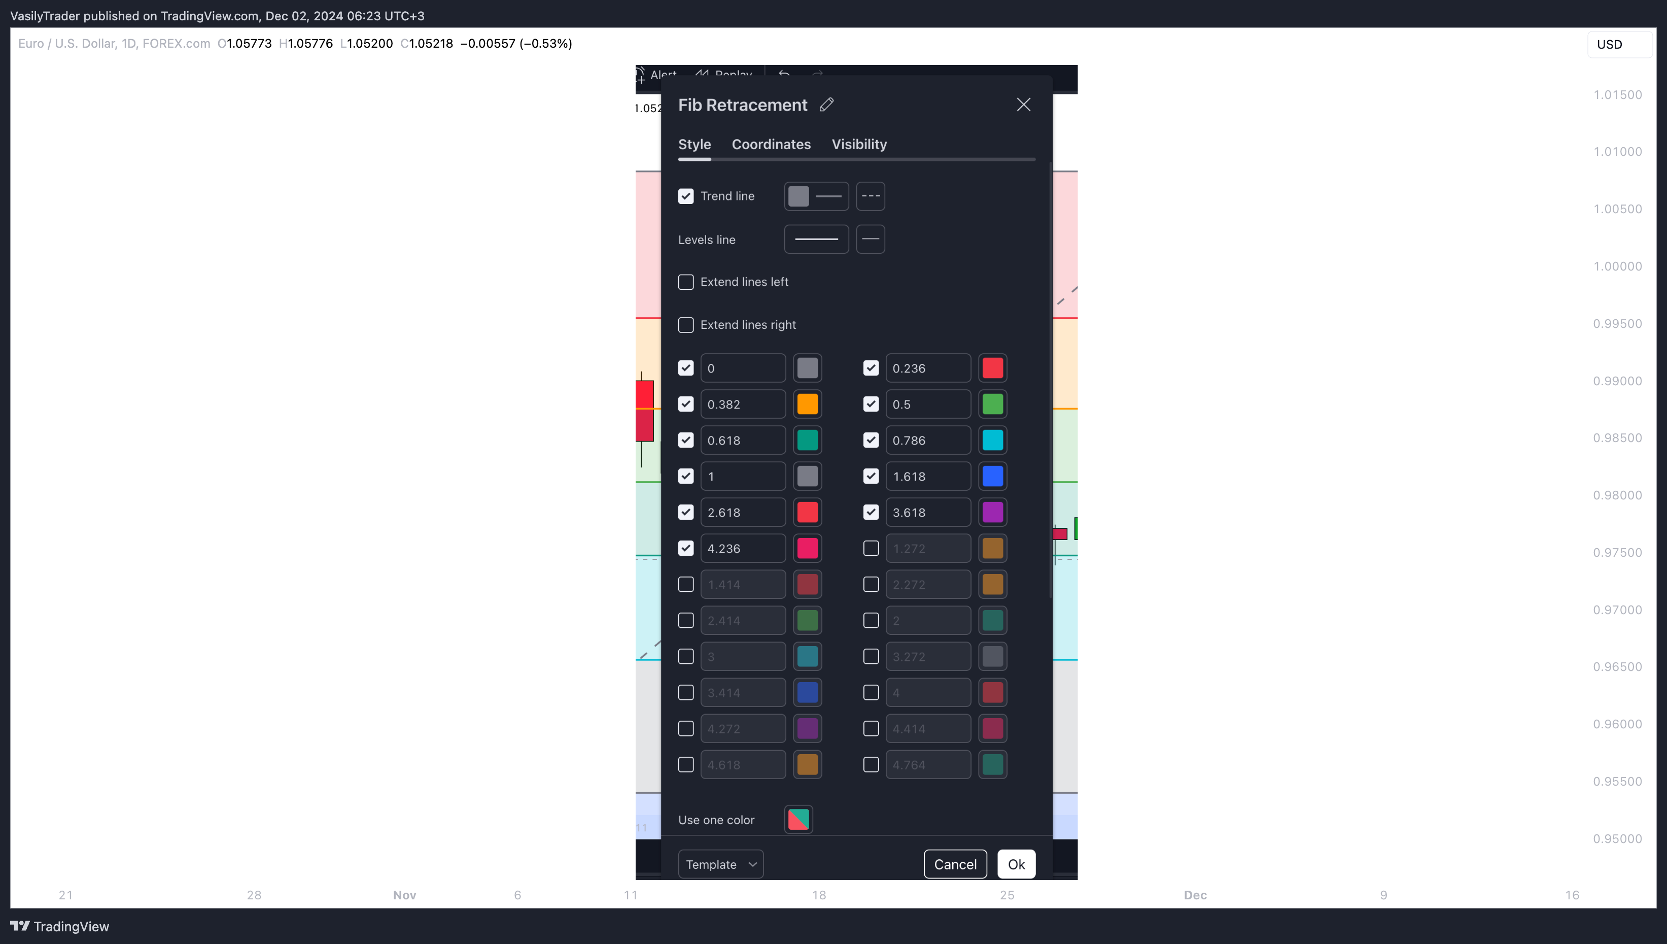Viewport: 1667px width, 944px height.
Task: Enable the 2.272 level checkbox
Action: [x=871, y=585]
